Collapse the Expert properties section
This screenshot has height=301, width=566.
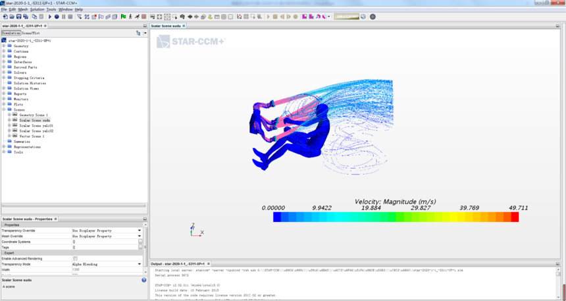pos(3,252)
